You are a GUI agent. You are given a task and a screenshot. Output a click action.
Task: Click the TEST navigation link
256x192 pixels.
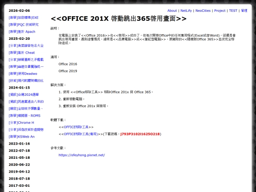pyautogui.click(x=233, y=10)
